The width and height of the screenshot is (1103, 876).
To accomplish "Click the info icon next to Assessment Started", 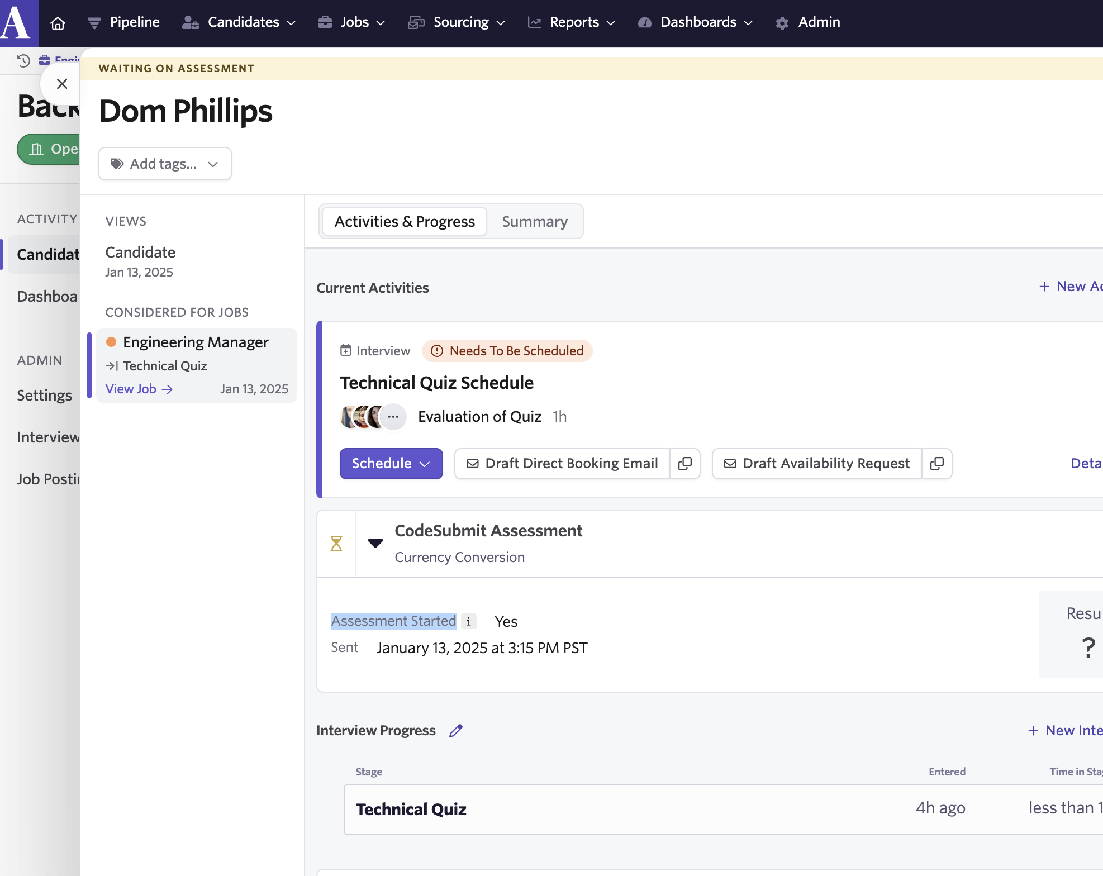I will click(468, 621).
